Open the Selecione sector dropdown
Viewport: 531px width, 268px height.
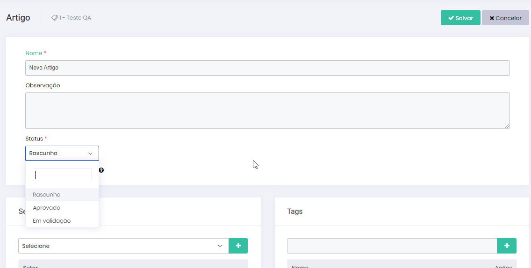[123, 246]
